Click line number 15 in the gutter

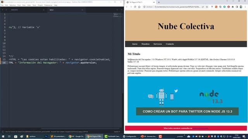tap(4, 59)
